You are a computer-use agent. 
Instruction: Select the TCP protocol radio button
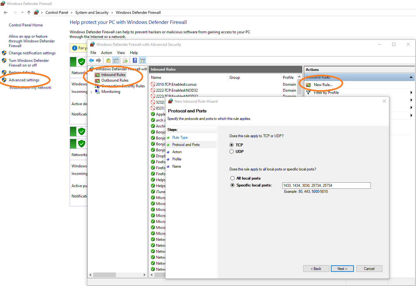(x=232, y=145)
